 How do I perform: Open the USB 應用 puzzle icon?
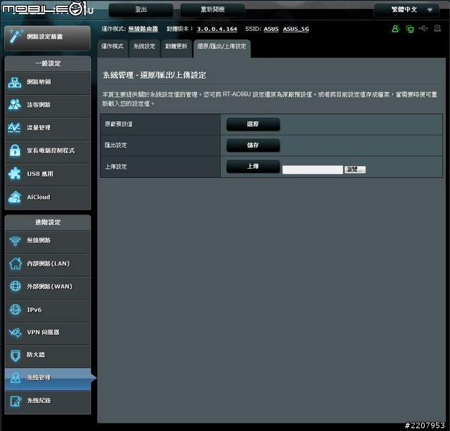15,174
